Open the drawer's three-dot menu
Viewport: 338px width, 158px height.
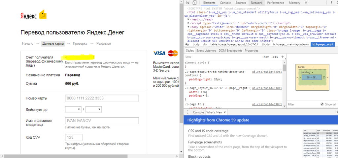click(188, 112)
